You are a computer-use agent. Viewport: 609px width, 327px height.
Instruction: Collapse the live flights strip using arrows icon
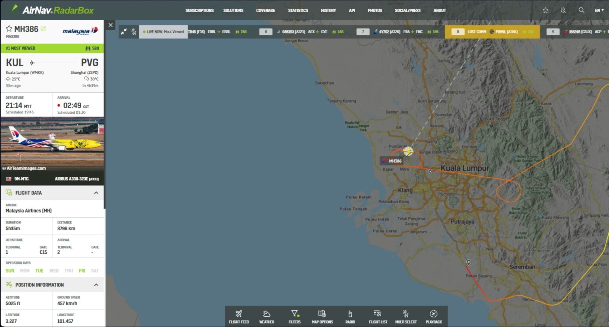tap(124, 31)
